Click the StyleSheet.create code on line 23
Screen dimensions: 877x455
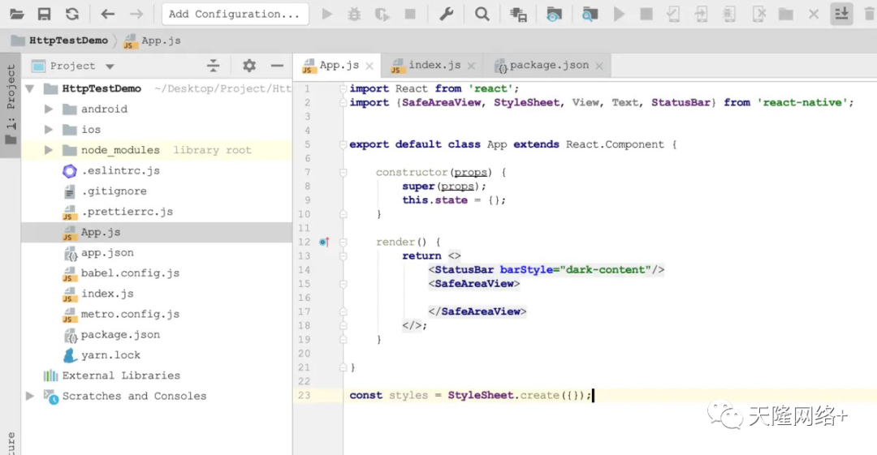point(518,395)
